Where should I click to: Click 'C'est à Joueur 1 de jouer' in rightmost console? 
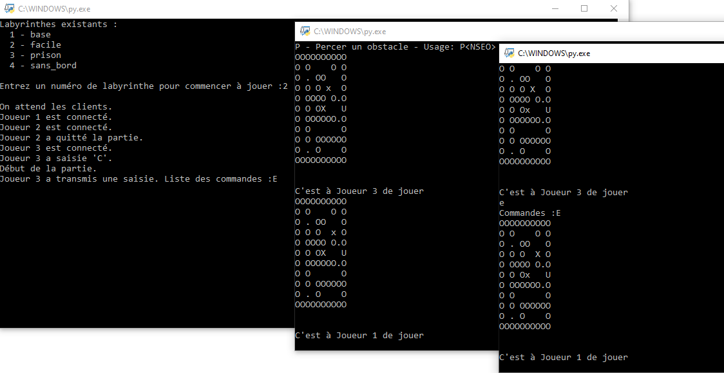562,357
